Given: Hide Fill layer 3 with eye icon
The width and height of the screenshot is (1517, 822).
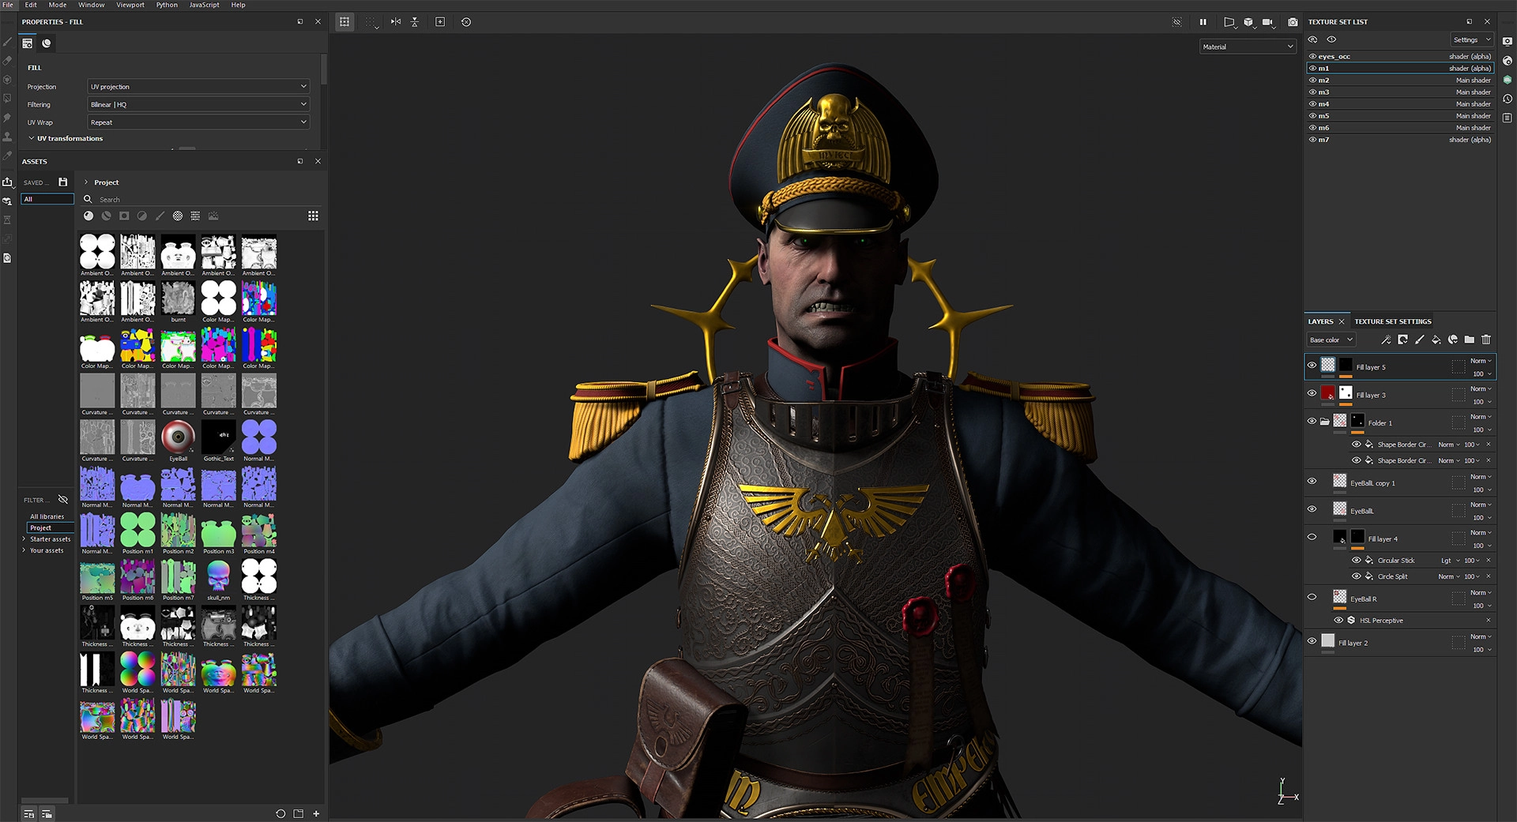Looking at the screenshot, I should click(1312, 393).
